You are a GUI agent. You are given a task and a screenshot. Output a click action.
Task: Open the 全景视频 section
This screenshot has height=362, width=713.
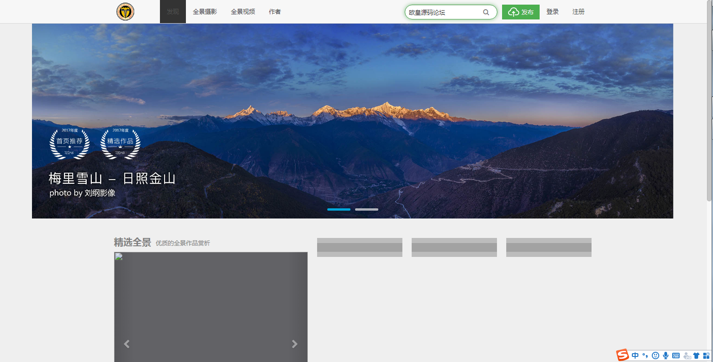(242, 12)
